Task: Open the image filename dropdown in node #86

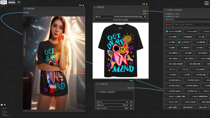Action: [121, 16]
